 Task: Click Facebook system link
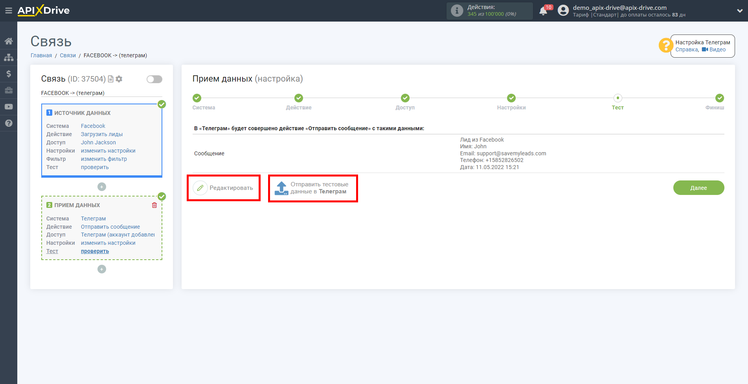click(x=93, y=126)
